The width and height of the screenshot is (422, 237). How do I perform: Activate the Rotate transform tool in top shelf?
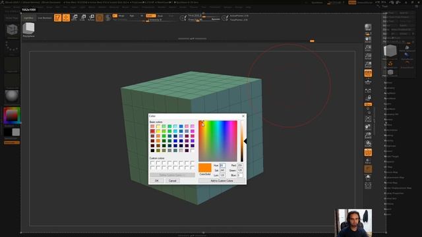coord(91,18)
